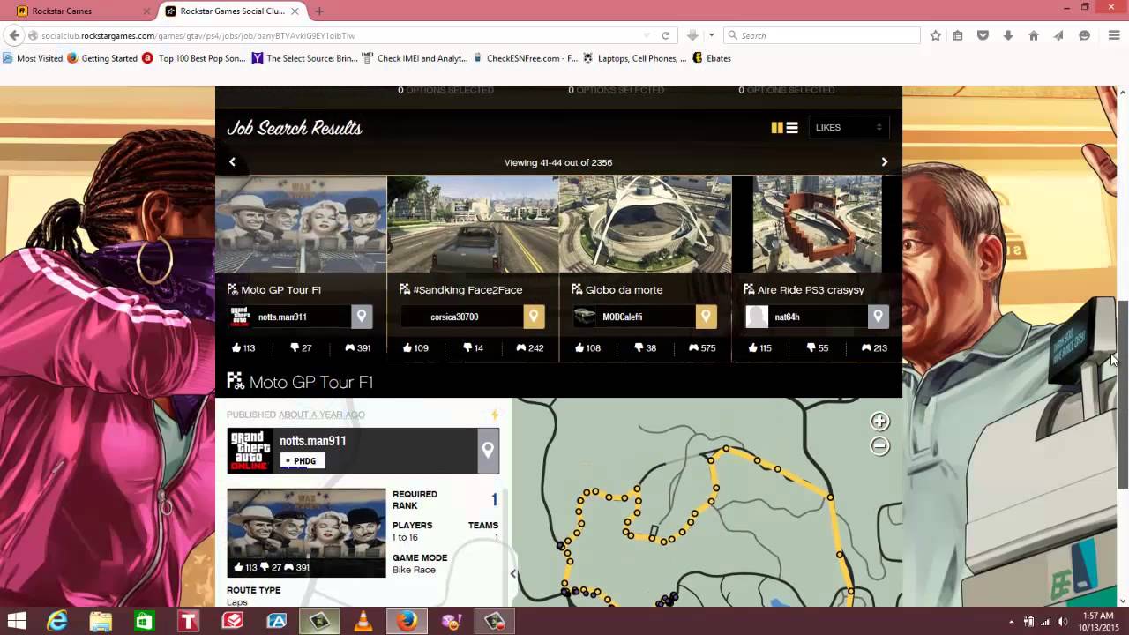This screenshot has width=1129, height=635.
Task: Open Getting Started bookmark
Action: (102, 58)
